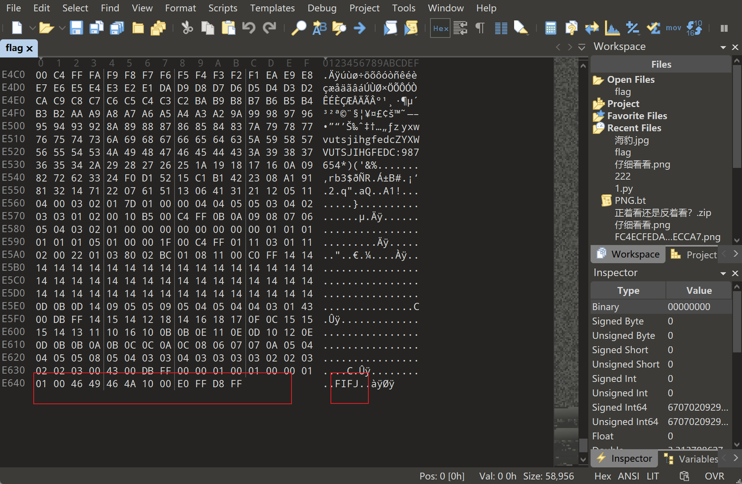Click the Run Script toolbar icon
Screen dimensions: 742x484
390,27
